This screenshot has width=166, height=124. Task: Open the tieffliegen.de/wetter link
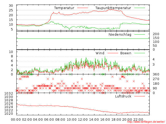click(x=146, y=122)
